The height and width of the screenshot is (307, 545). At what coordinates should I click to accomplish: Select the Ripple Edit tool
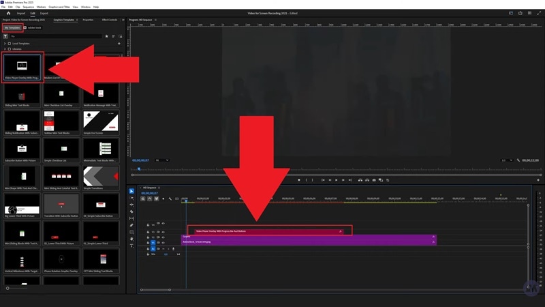[x=131, y=205]
